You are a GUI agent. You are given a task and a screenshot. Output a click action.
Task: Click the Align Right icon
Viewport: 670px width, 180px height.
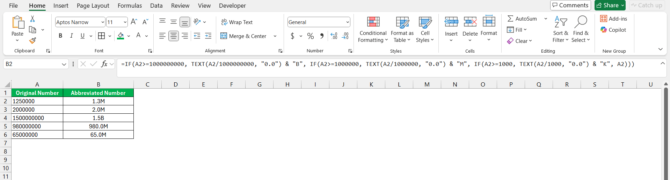pyautogui.click(x=185, y=36)
